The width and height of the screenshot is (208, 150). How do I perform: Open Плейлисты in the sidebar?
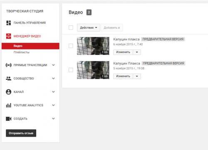pyautogui.click(x=22, y=52)
